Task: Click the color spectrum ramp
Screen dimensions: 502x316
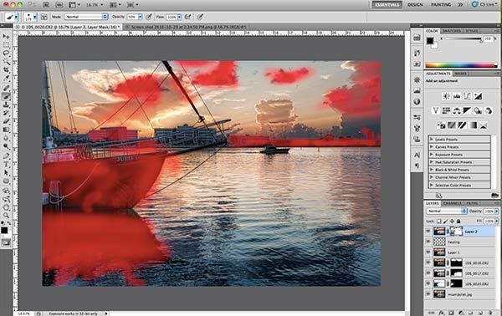Action: (x=461, y=65)
